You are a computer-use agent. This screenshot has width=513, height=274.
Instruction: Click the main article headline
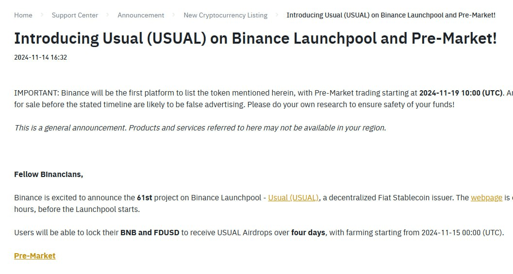[x=255, y=38]
